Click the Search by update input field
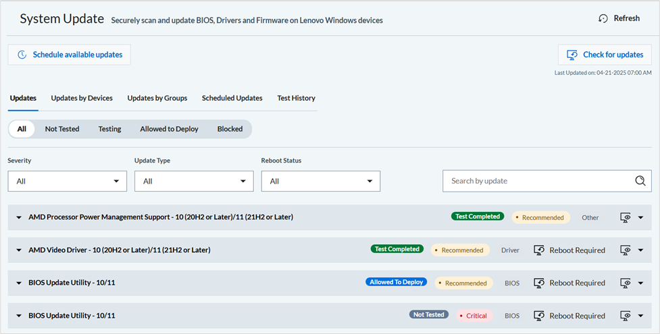This screenshot has width=660, height=334. (537, 181)
